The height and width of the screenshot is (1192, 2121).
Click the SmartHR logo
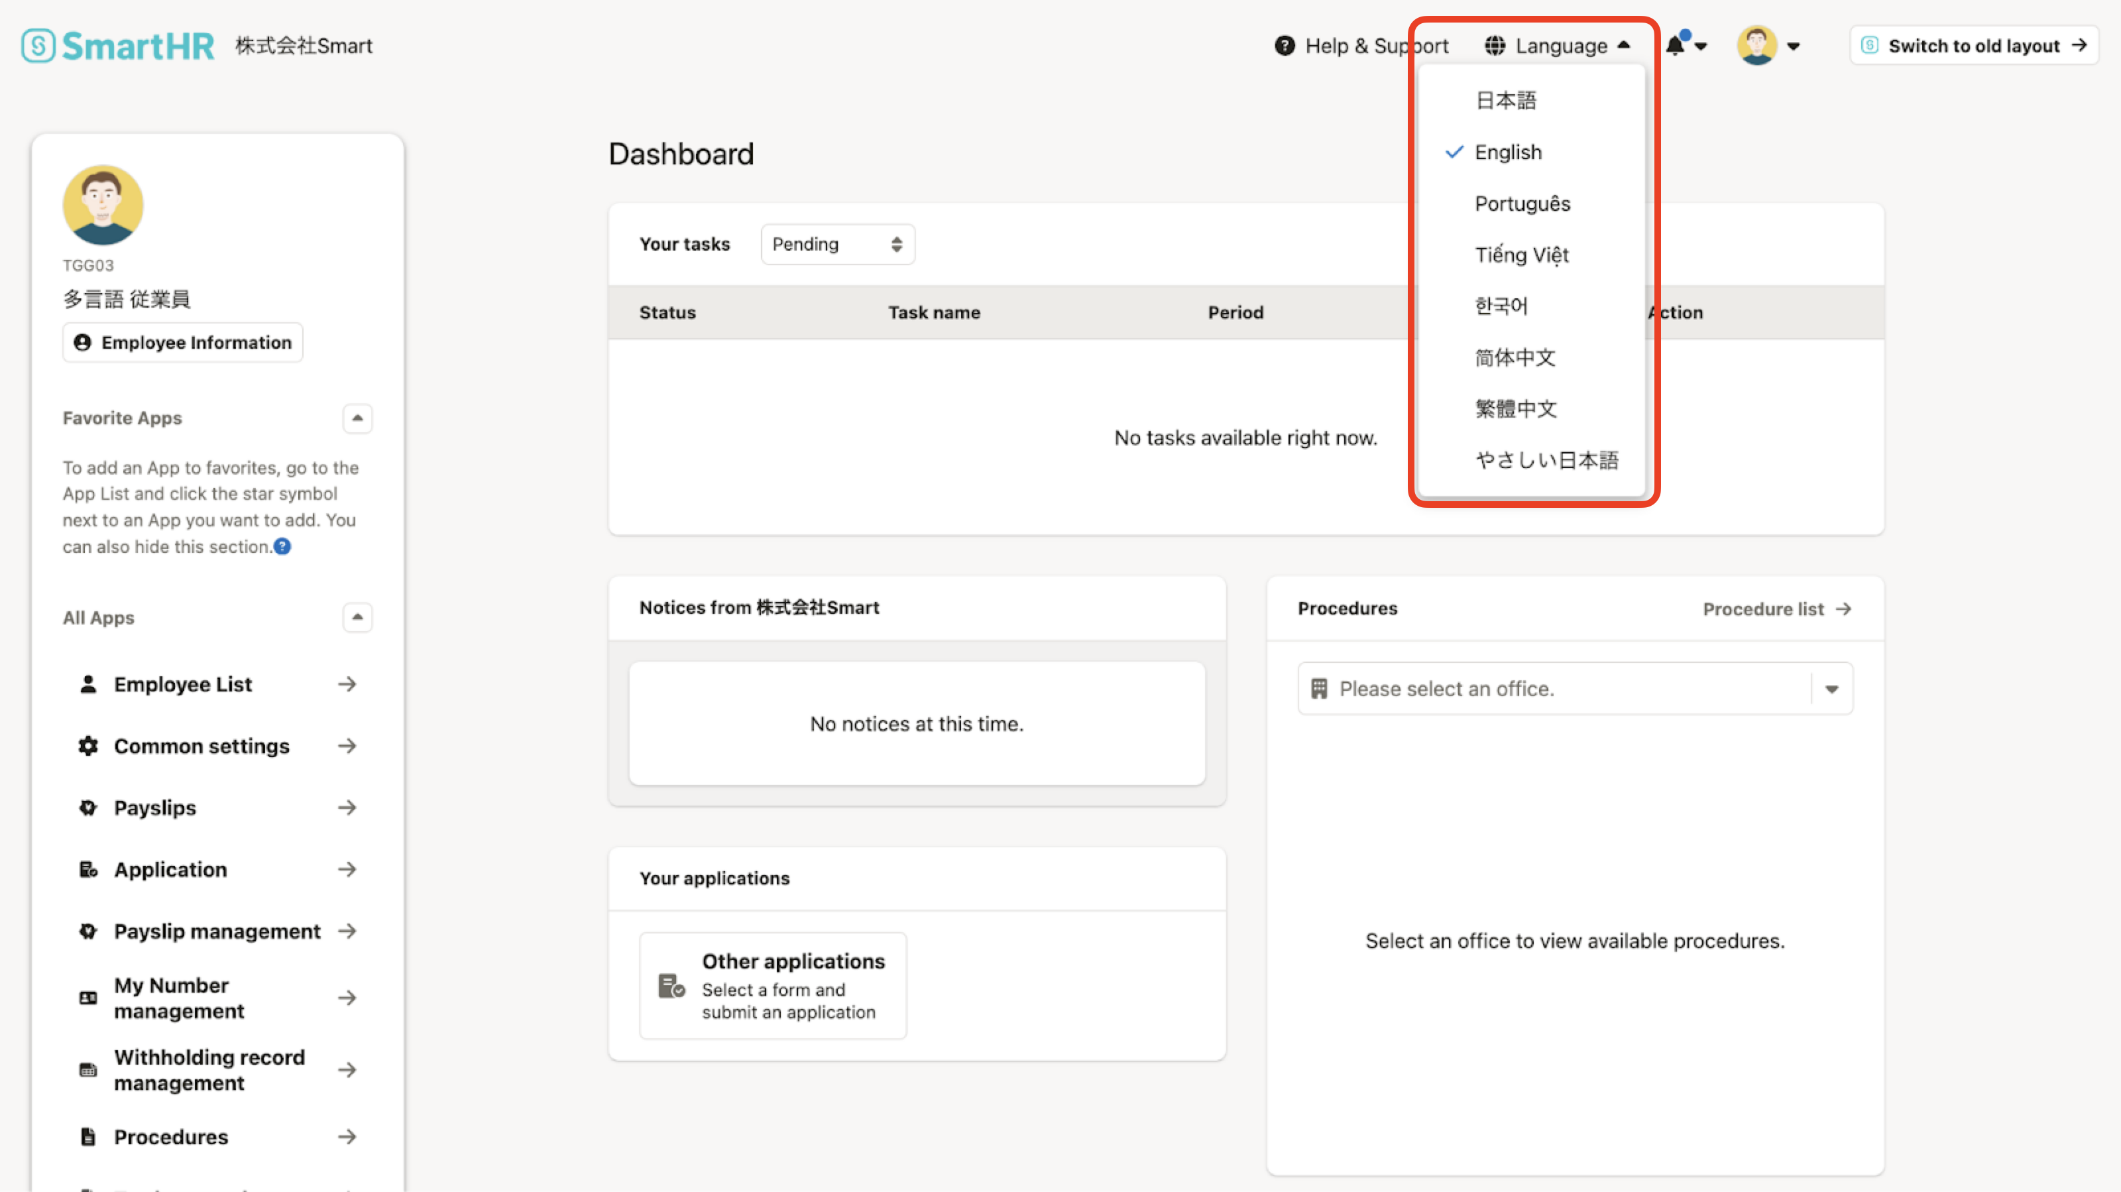point(118,45)
